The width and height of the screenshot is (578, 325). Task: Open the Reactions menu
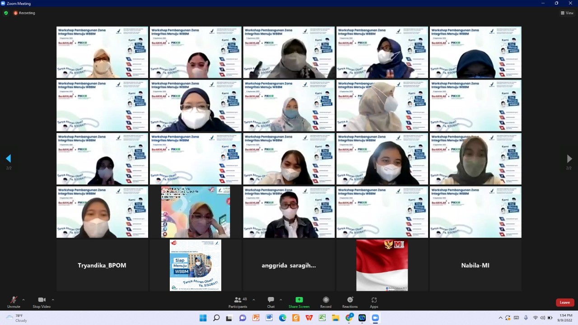click(x=350, y=302)
